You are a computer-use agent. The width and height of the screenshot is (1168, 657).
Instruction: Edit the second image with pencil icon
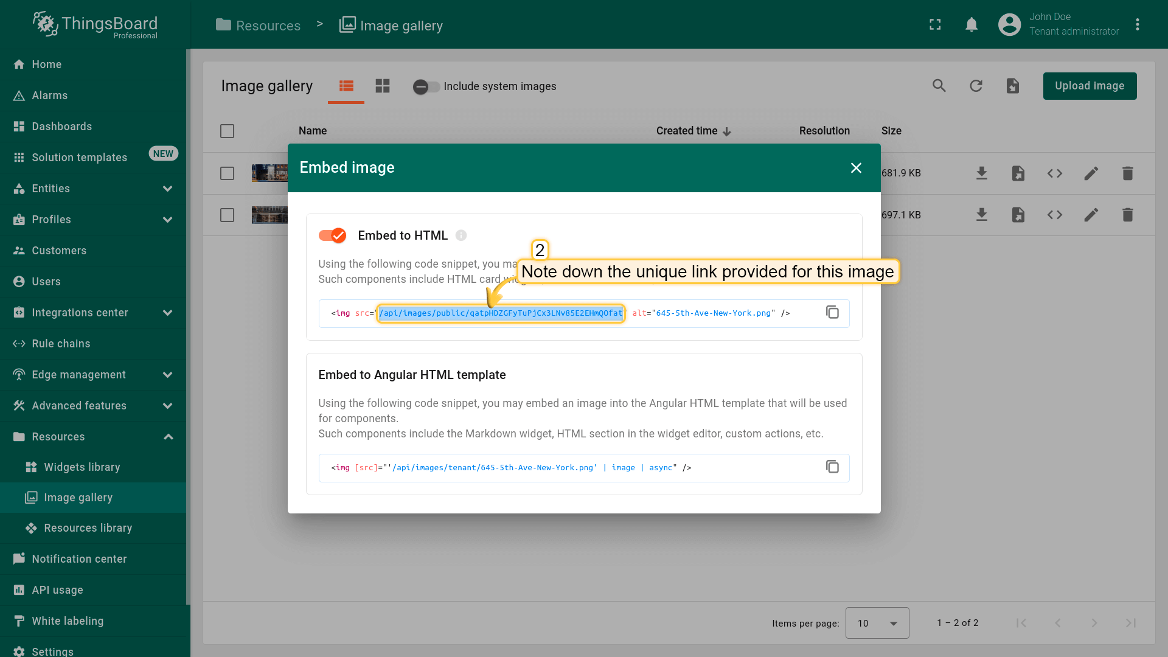coord(1091,215)
